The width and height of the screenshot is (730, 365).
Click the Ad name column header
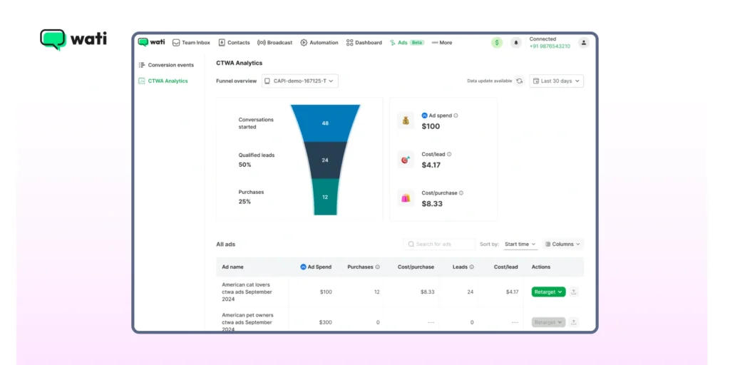click(233, 267)
